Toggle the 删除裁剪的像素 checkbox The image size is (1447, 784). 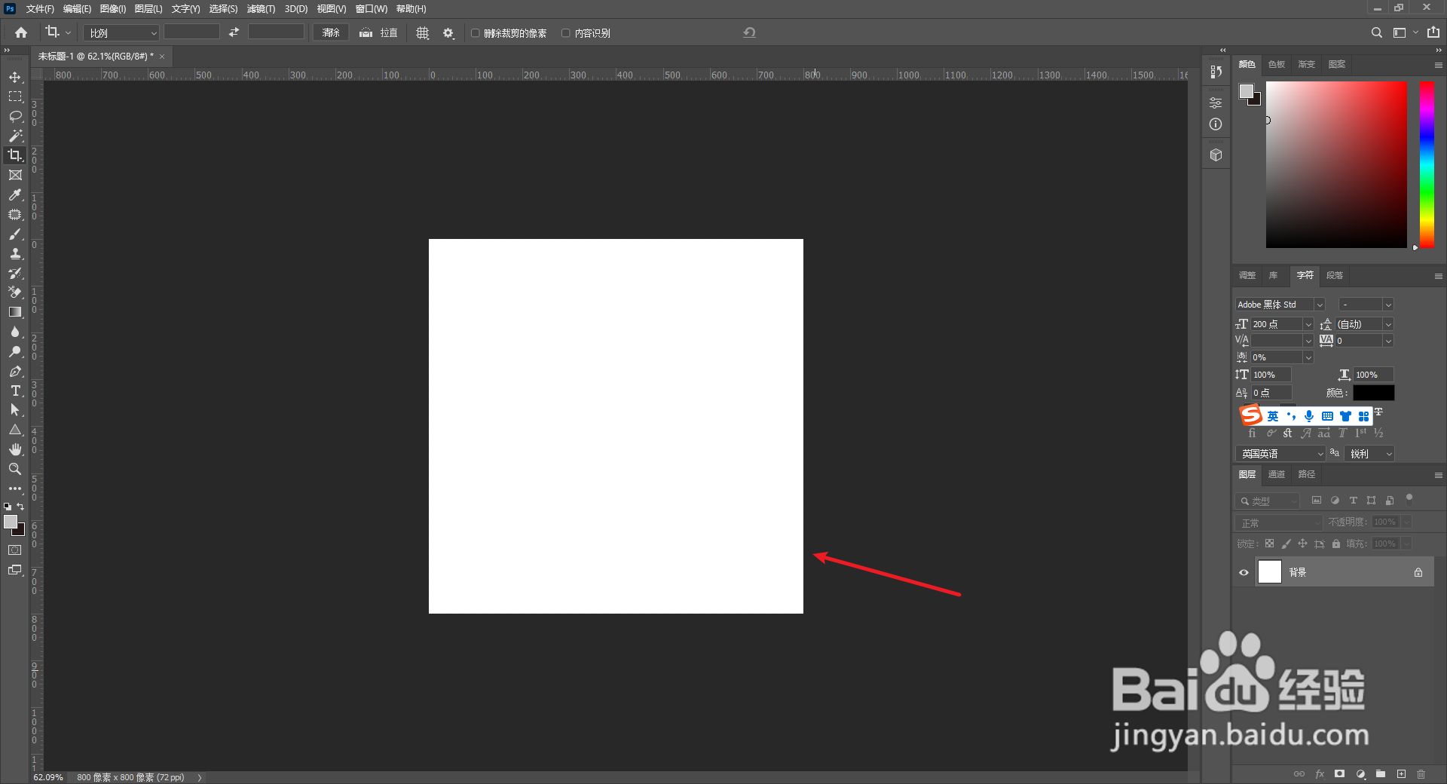(x=476, y=33)
